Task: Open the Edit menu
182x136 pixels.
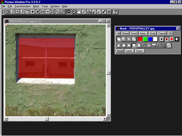Action: tap(10, 6)
